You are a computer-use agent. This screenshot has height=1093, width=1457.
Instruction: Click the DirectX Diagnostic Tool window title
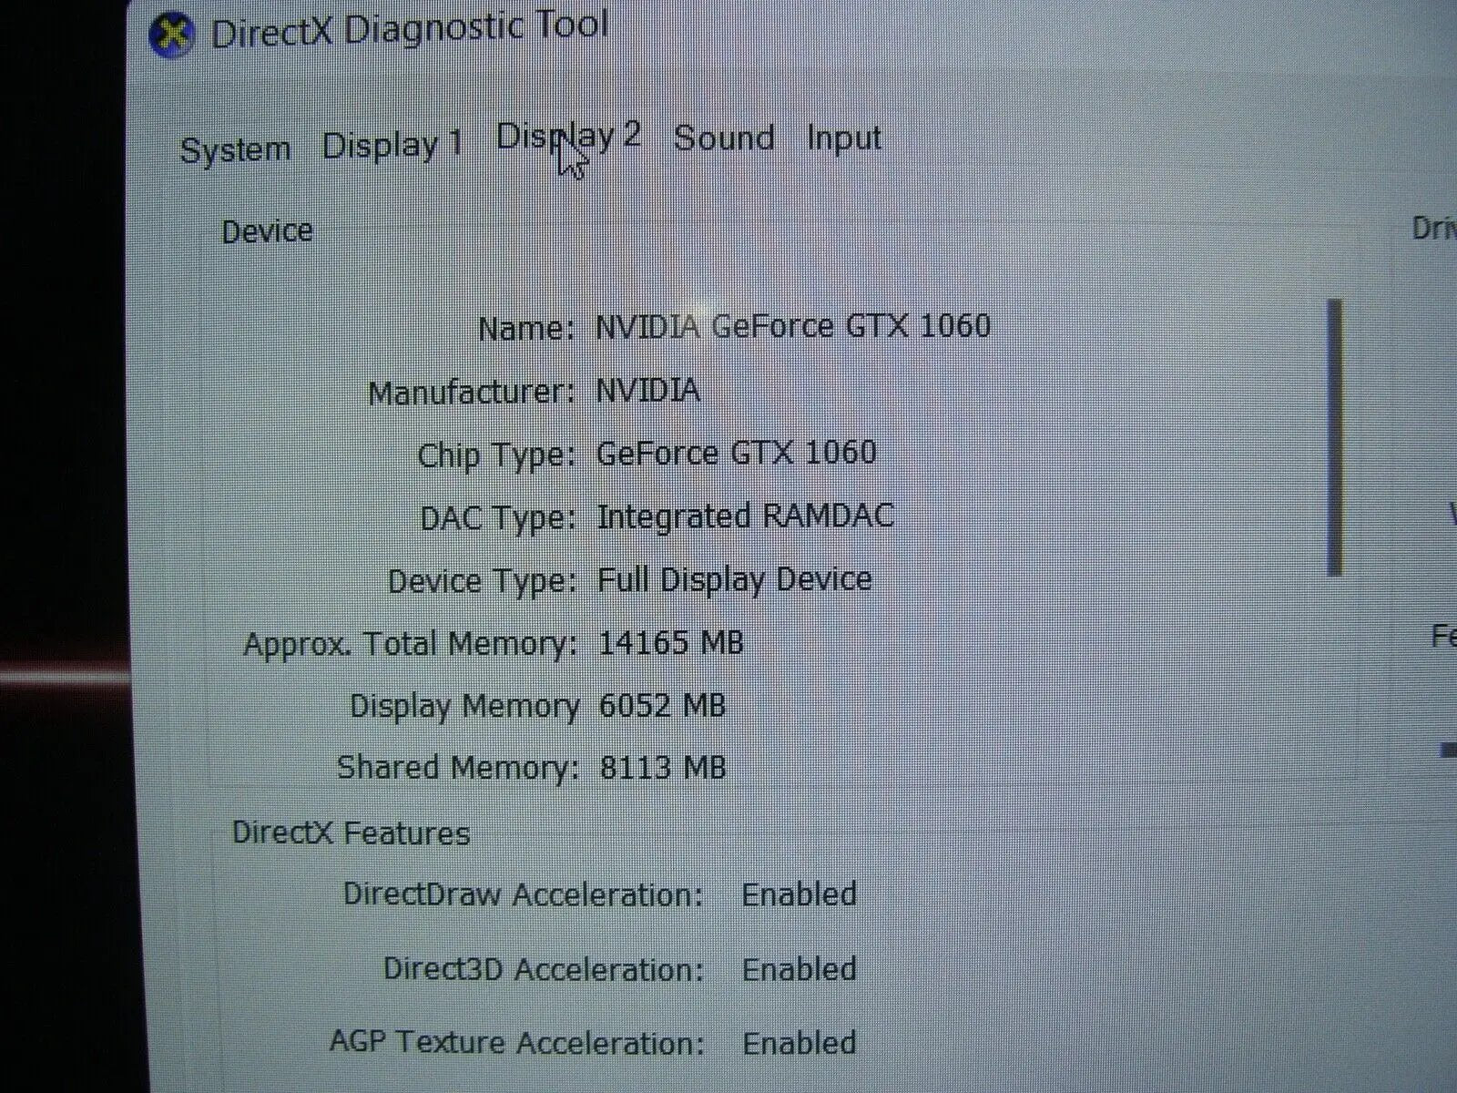(409, 28)
